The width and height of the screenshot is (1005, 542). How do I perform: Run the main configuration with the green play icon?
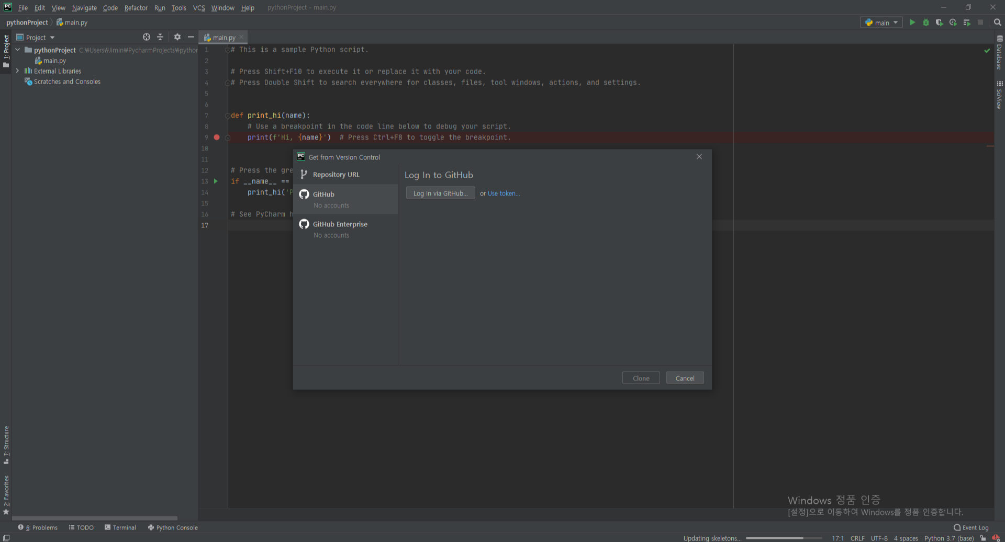(912, 22)
